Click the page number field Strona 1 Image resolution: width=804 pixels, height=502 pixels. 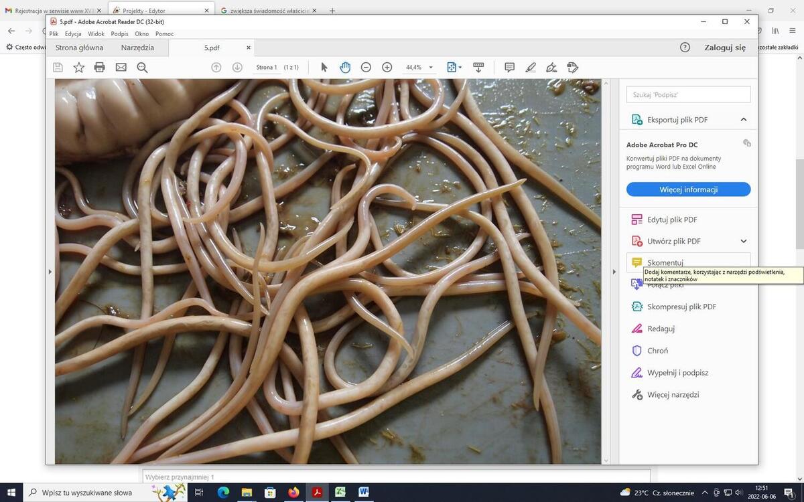point(266,67)
